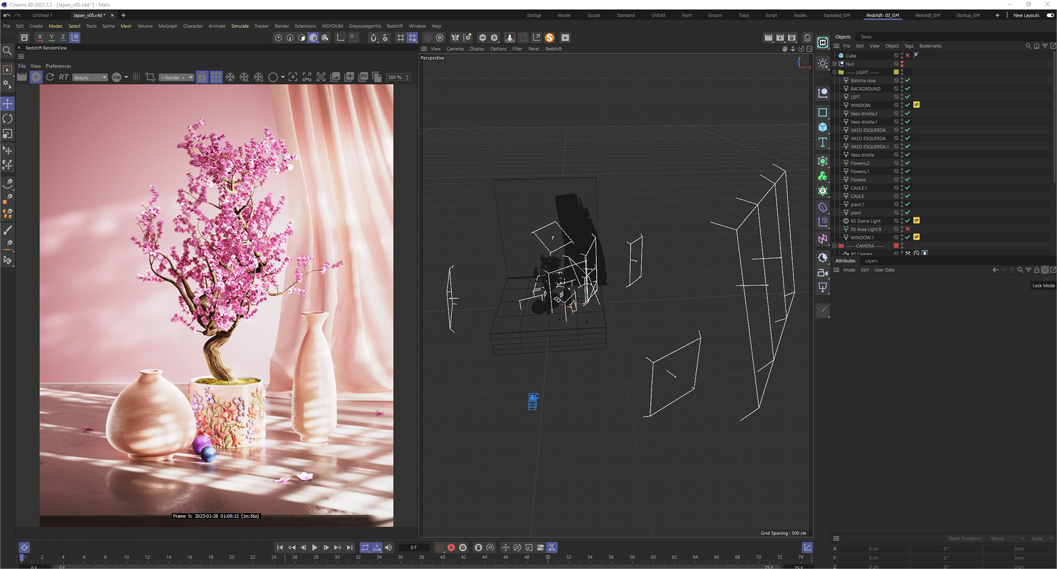Collapse the LIGHT folder group
The width and height of the screenshot is (1057, 569).
tap(835, 72)
